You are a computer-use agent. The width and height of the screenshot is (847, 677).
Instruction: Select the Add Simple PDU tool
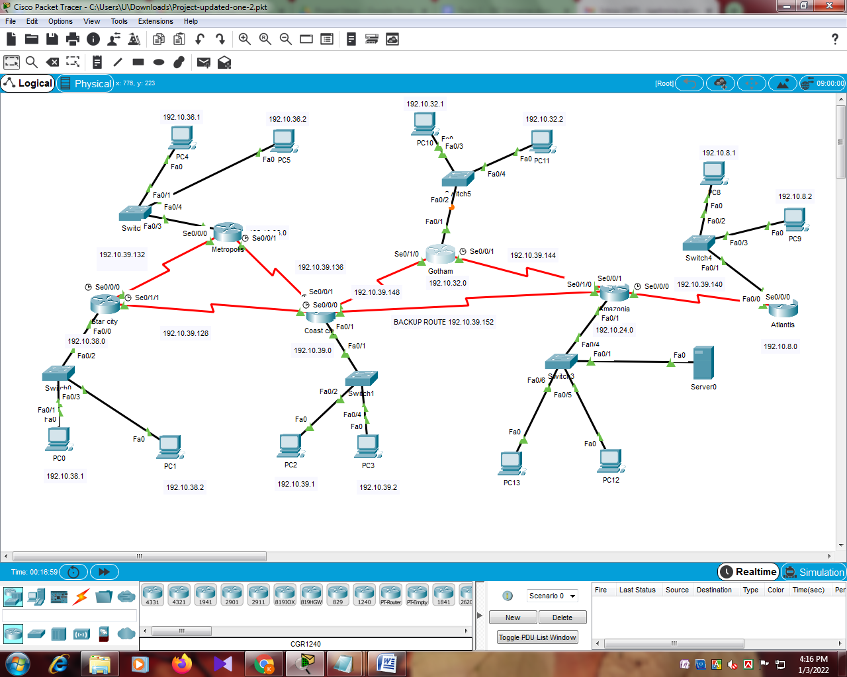click(203, 61)
